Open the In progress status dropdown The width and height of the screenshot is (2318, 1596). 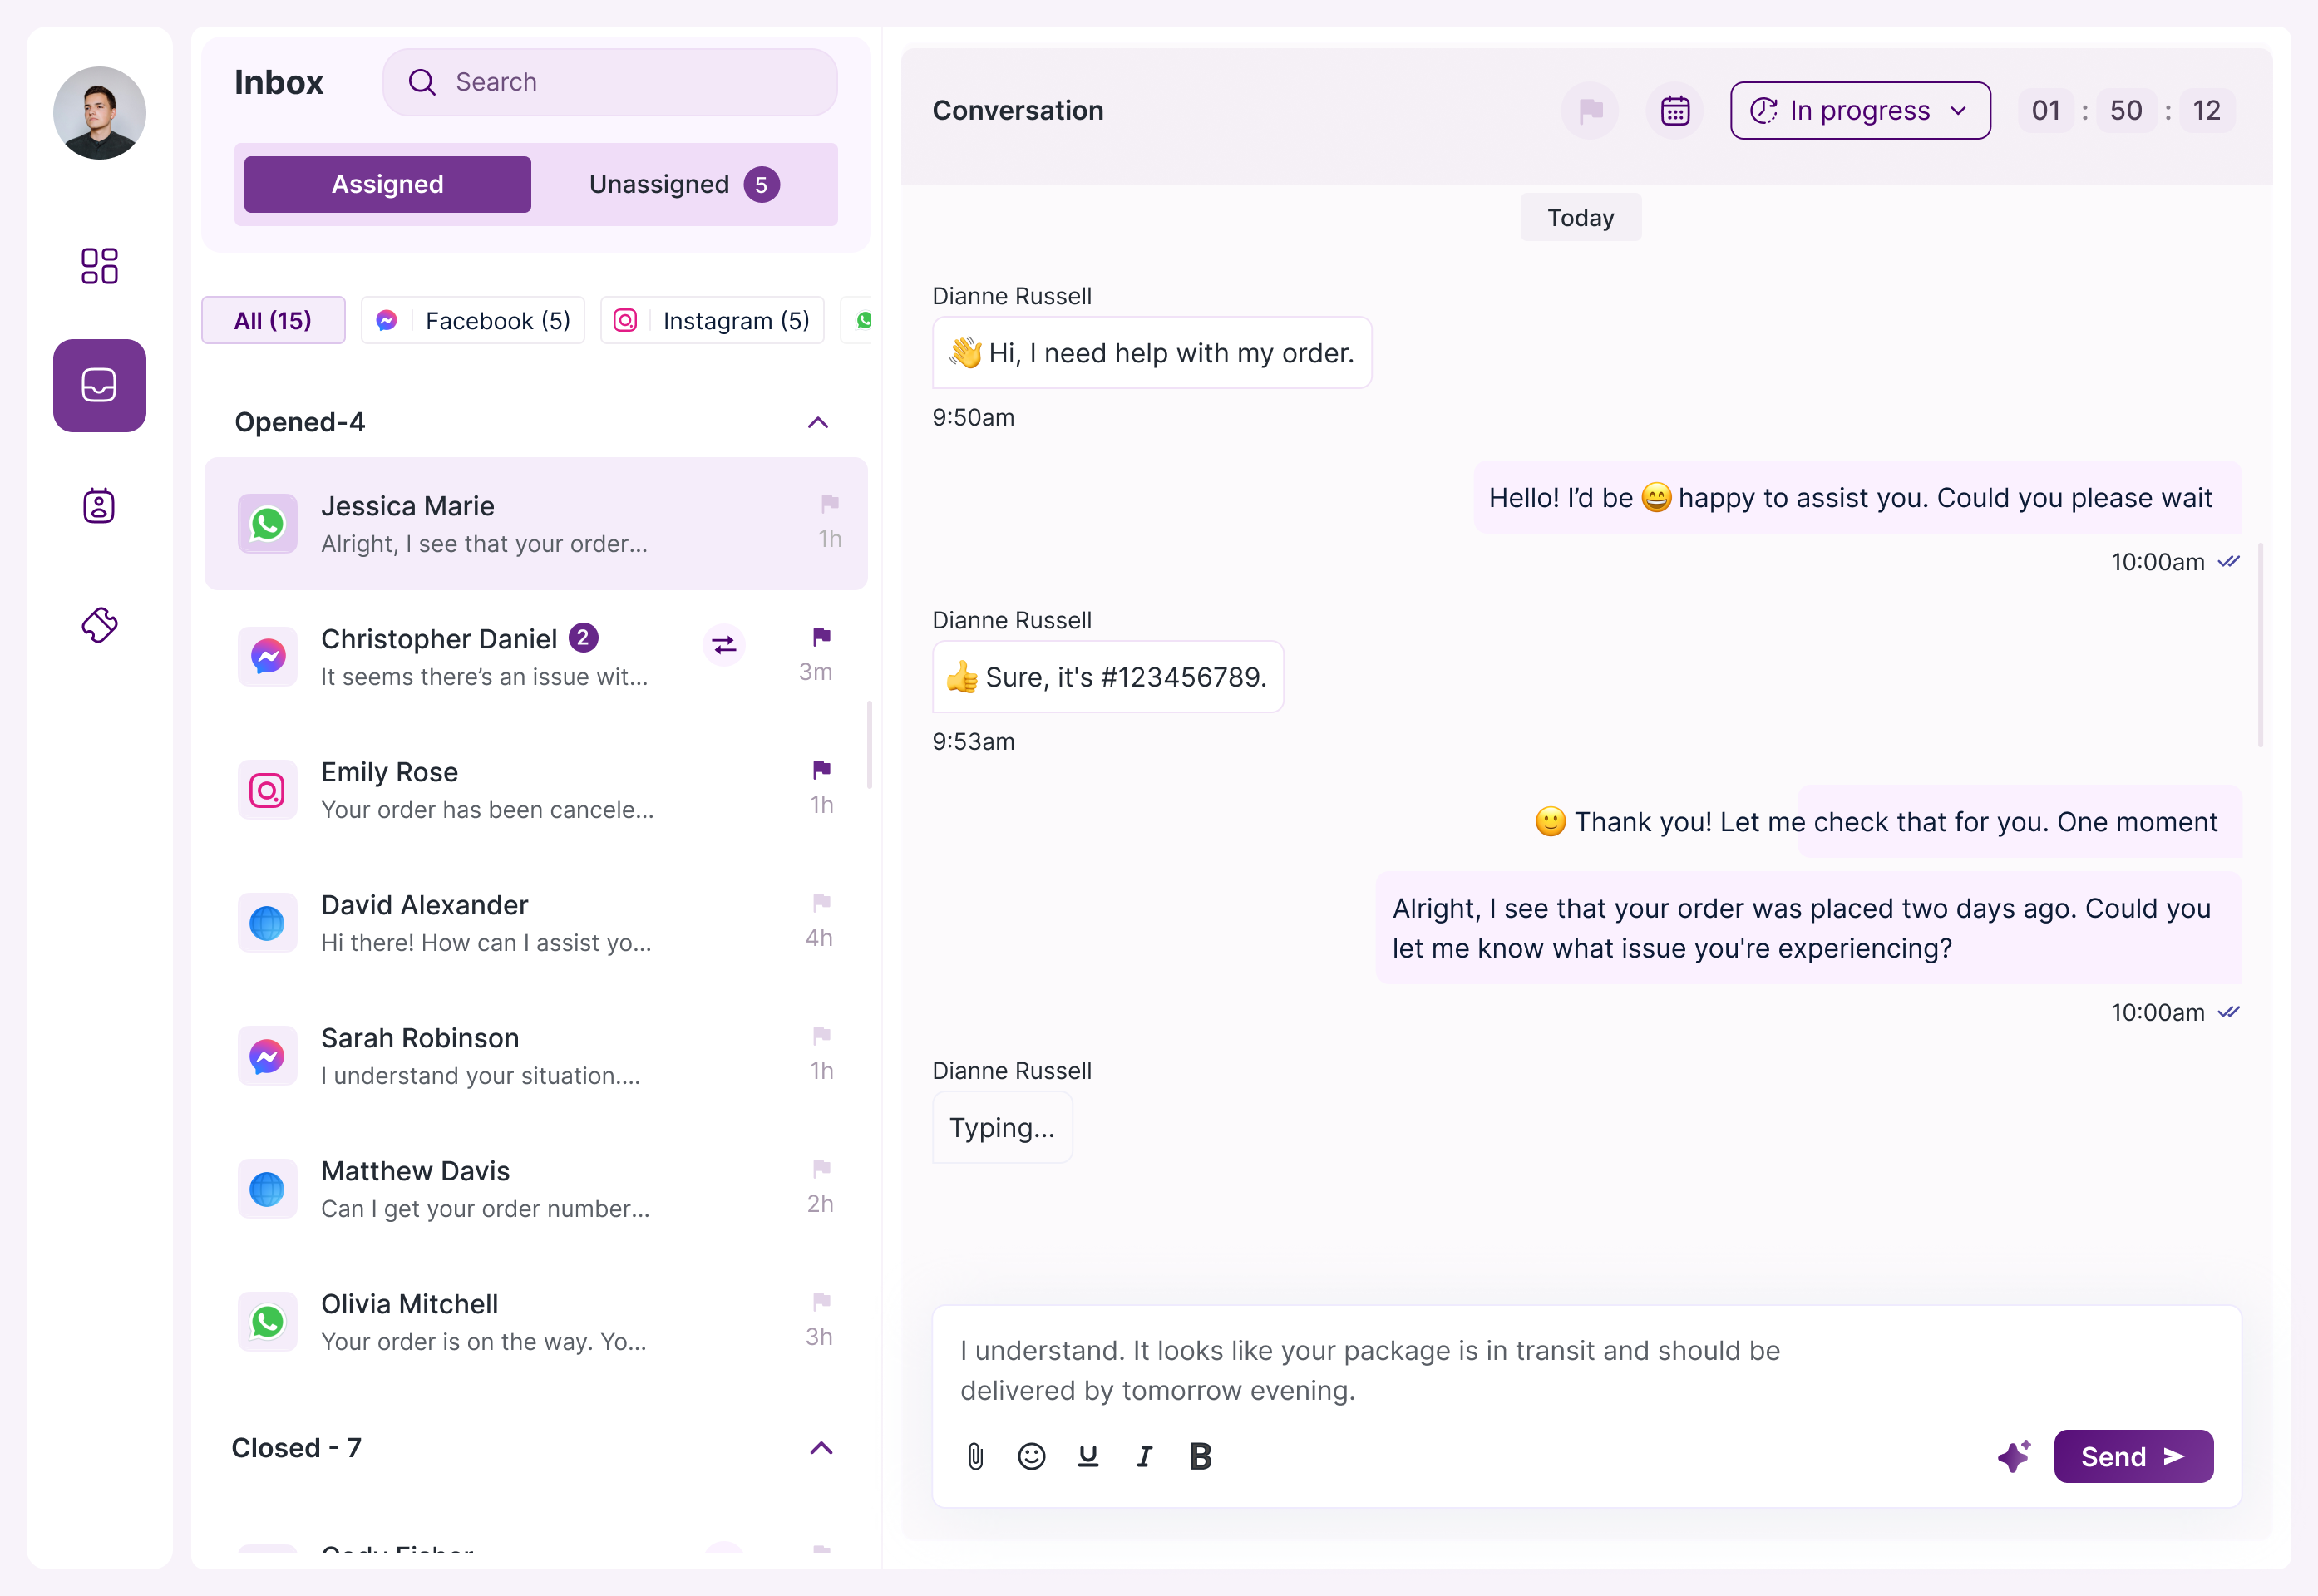(x=1860, y=110)
